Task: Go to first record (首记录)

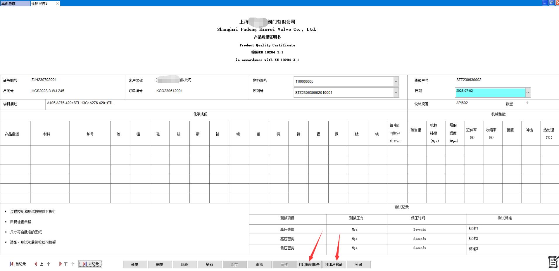Action: point(18,264)
